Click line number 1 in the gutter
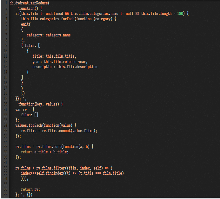Viewport: 220px width, 199px height. 6,3
